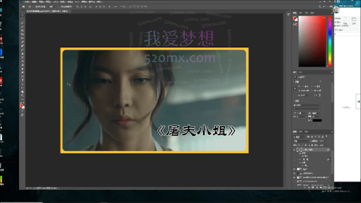The width and height of the screenshot is (361, 203).
Task: Select the Path Selection tool
Action: [22, 84]
